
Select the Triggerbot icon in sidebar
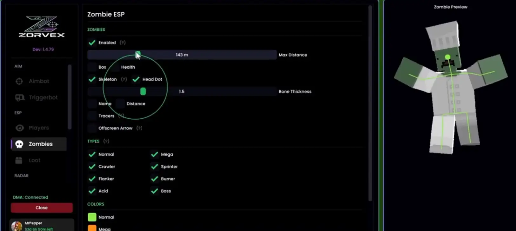20,97
